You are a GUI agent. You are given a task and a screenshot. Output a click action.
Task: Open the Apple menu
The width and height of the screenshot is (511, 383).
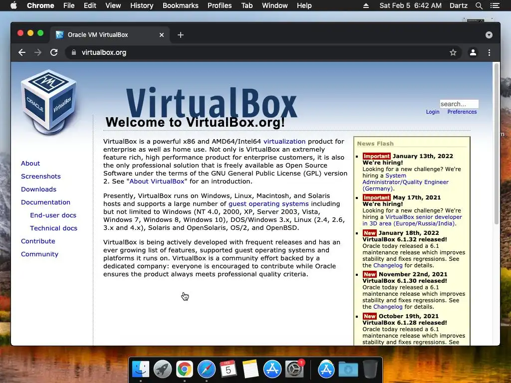tap(13, 5)
